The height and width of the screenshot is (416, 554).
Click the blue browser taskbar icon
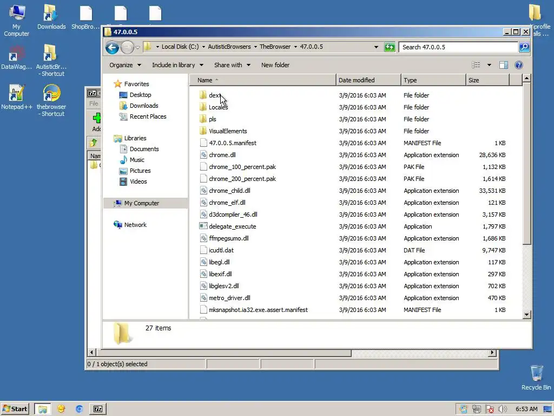(79, 409)
